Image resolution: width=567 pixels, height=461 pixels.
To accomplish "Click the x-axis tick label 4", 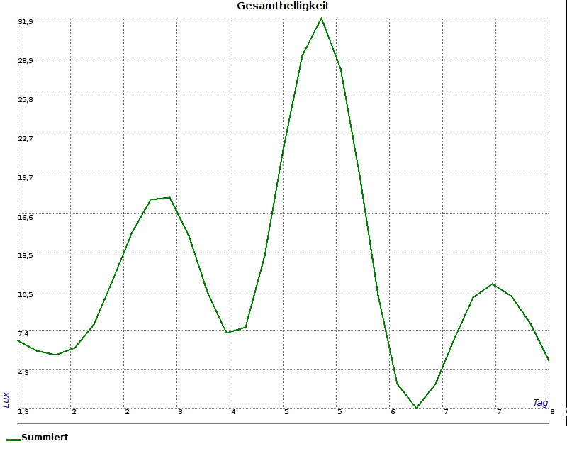I will (233, 412).
